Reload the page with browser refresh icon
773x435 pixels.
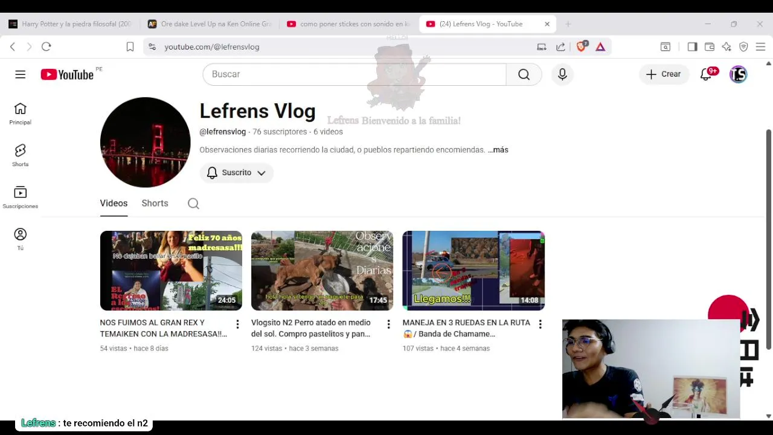coord(47,47)
